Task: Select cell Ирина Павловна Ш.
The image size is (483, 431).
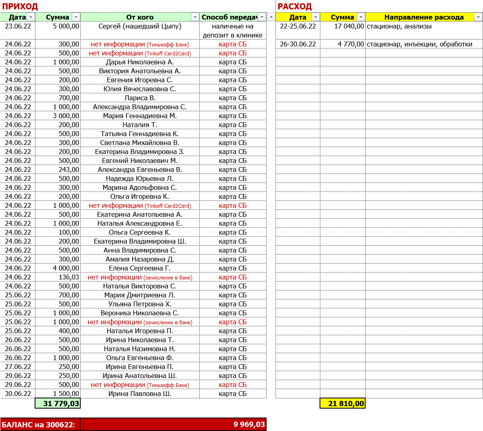Action: 140,394
